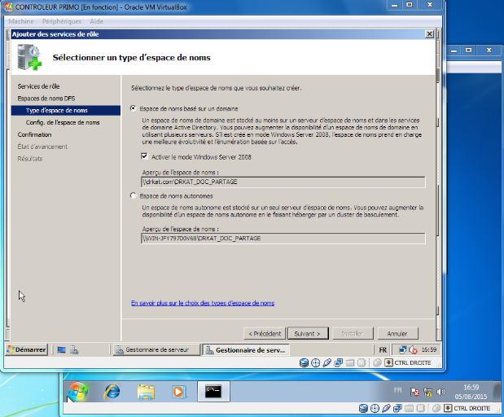Click the 'Suivant >' button
This screenshot has height=417, width=504.
tap(308, 333)
